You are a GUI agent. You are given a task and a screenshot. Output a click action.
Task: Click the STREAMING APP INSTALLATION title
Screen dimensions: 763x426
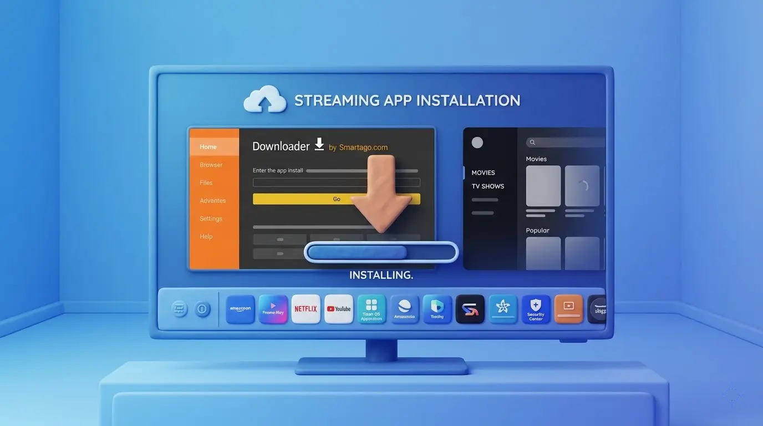(408, 100)
